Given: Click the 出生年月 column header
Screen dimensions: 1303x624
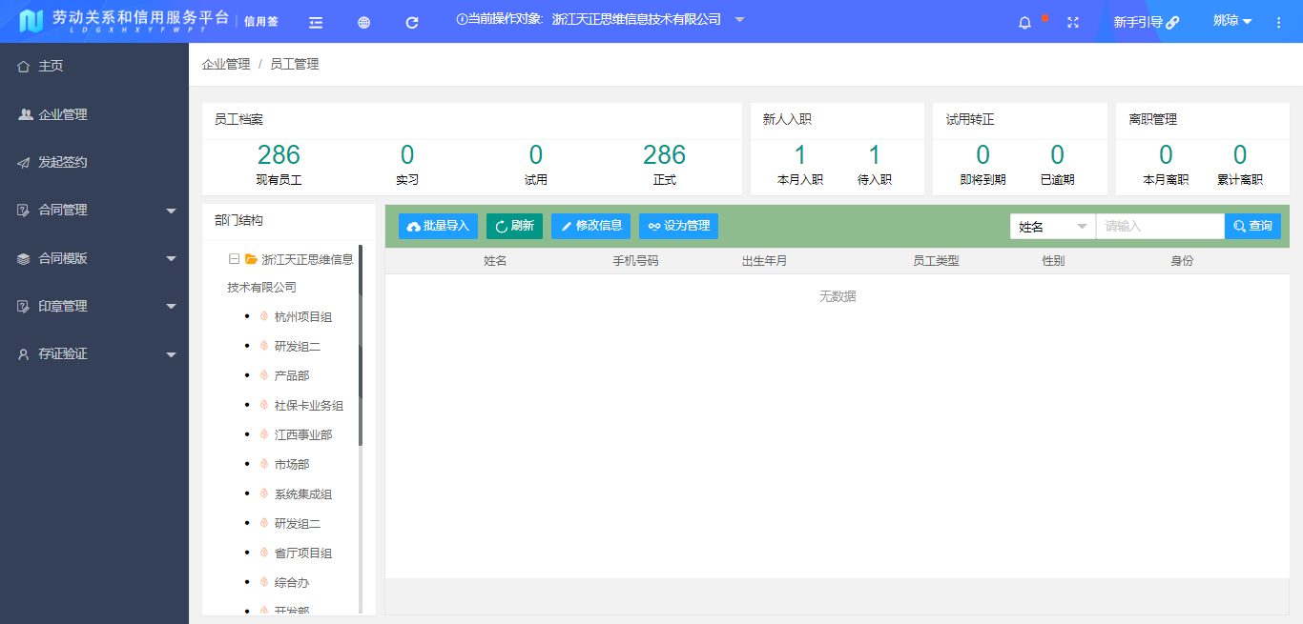Looking at the screenshot, I should [764, 261].
